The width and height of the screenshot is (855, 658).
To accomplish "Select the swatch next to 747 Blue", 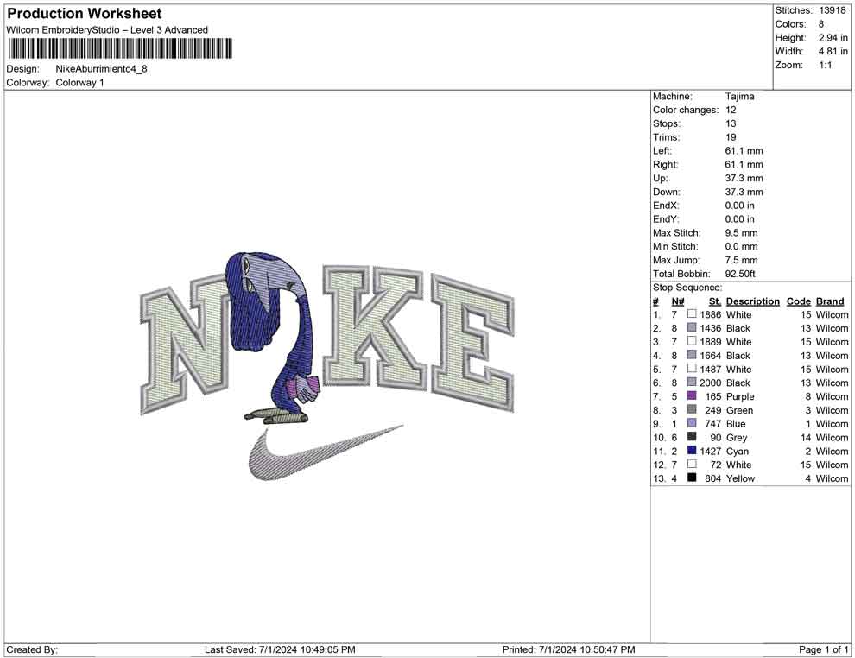I will [692, 423].
